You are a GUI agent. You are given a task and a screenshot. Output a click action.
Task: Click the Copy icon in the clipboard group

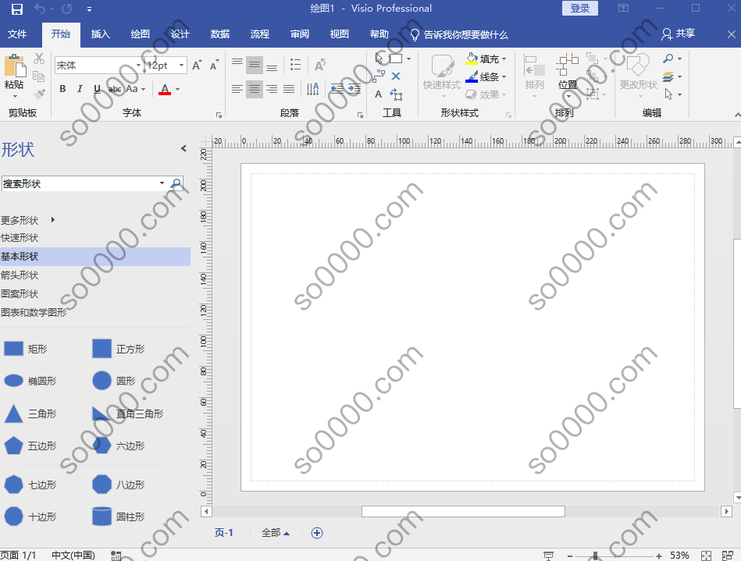[x=39, y=76]
